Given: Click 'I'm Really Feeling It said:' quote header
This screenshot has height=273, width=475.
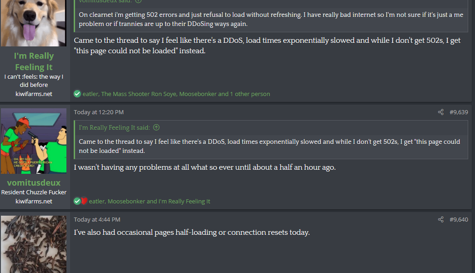Looking at the screenshot, I should (115, 127).
